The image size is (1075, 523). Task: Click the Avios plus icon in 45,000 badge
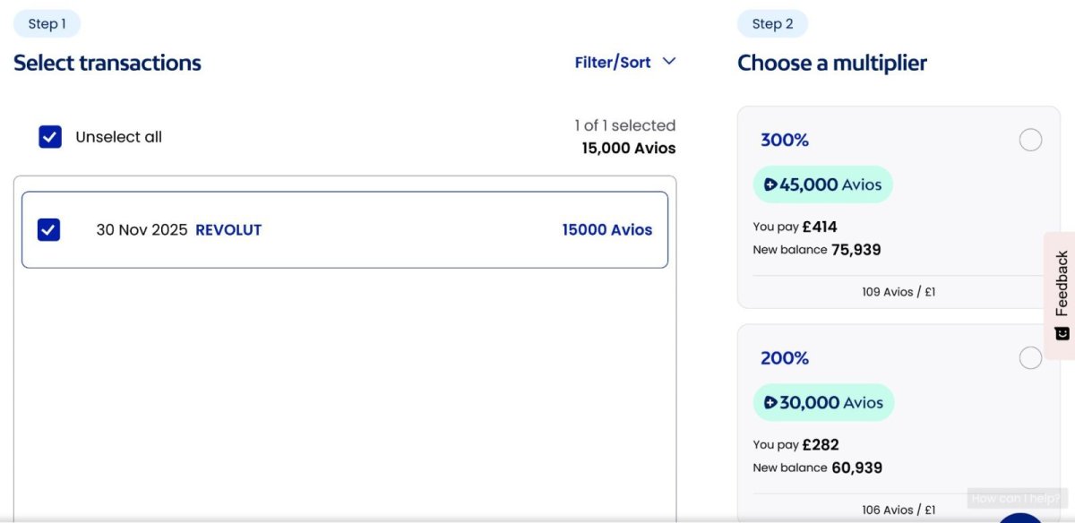[770, 185]
